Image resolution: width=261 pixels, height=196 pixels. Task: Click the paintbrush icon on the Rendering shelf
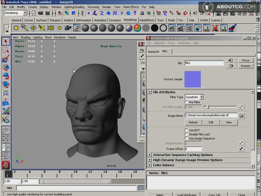tap(233, 28)
